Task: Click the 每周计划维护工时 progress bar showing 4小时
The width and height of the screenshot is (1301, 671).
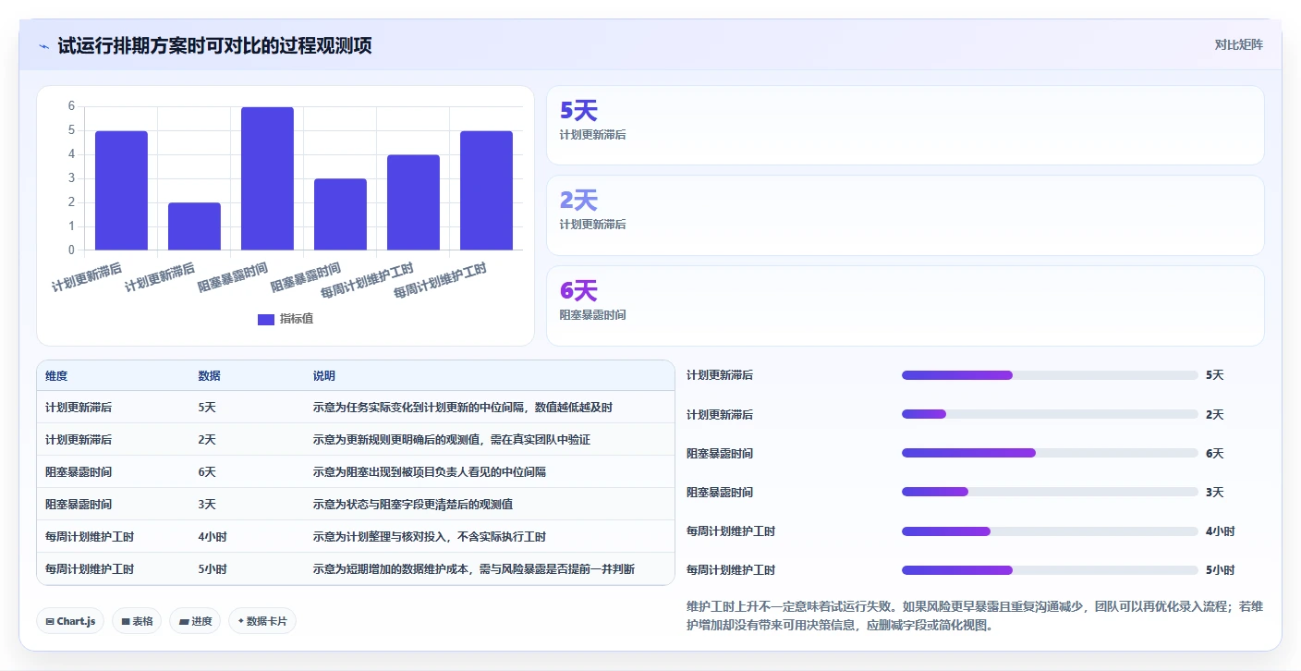Action: (1050, 531)
